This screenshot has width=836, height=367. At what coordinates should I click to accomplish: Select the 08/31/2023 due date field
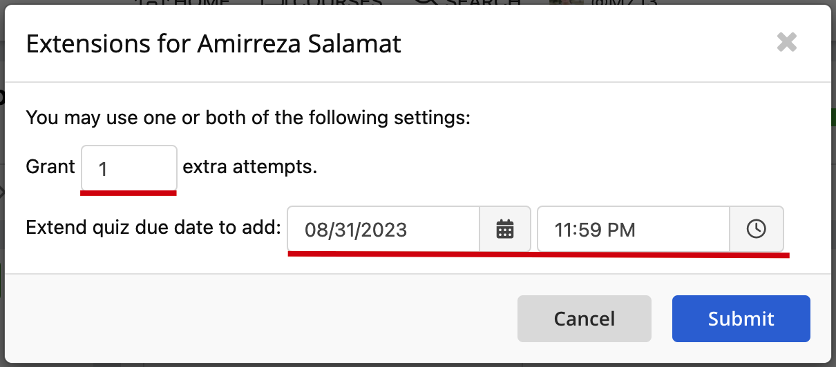click(x=383, y=229)
